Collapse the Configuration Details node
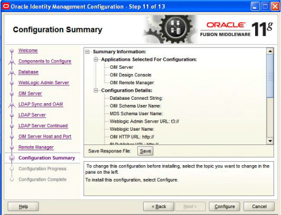The height and width of the screenshot is (215, 281). point(96,91)
